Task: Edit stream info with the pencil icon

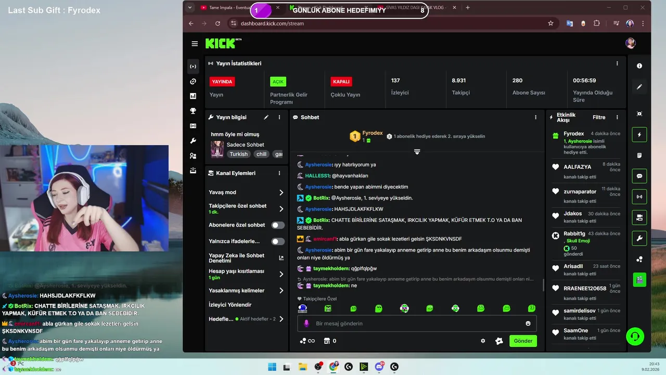Action: pos(266,117)
